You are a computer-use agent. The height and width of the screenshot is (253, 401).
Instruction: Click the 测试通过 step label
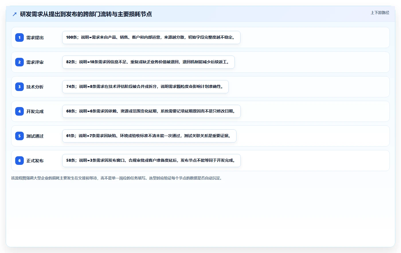[35, 136]
